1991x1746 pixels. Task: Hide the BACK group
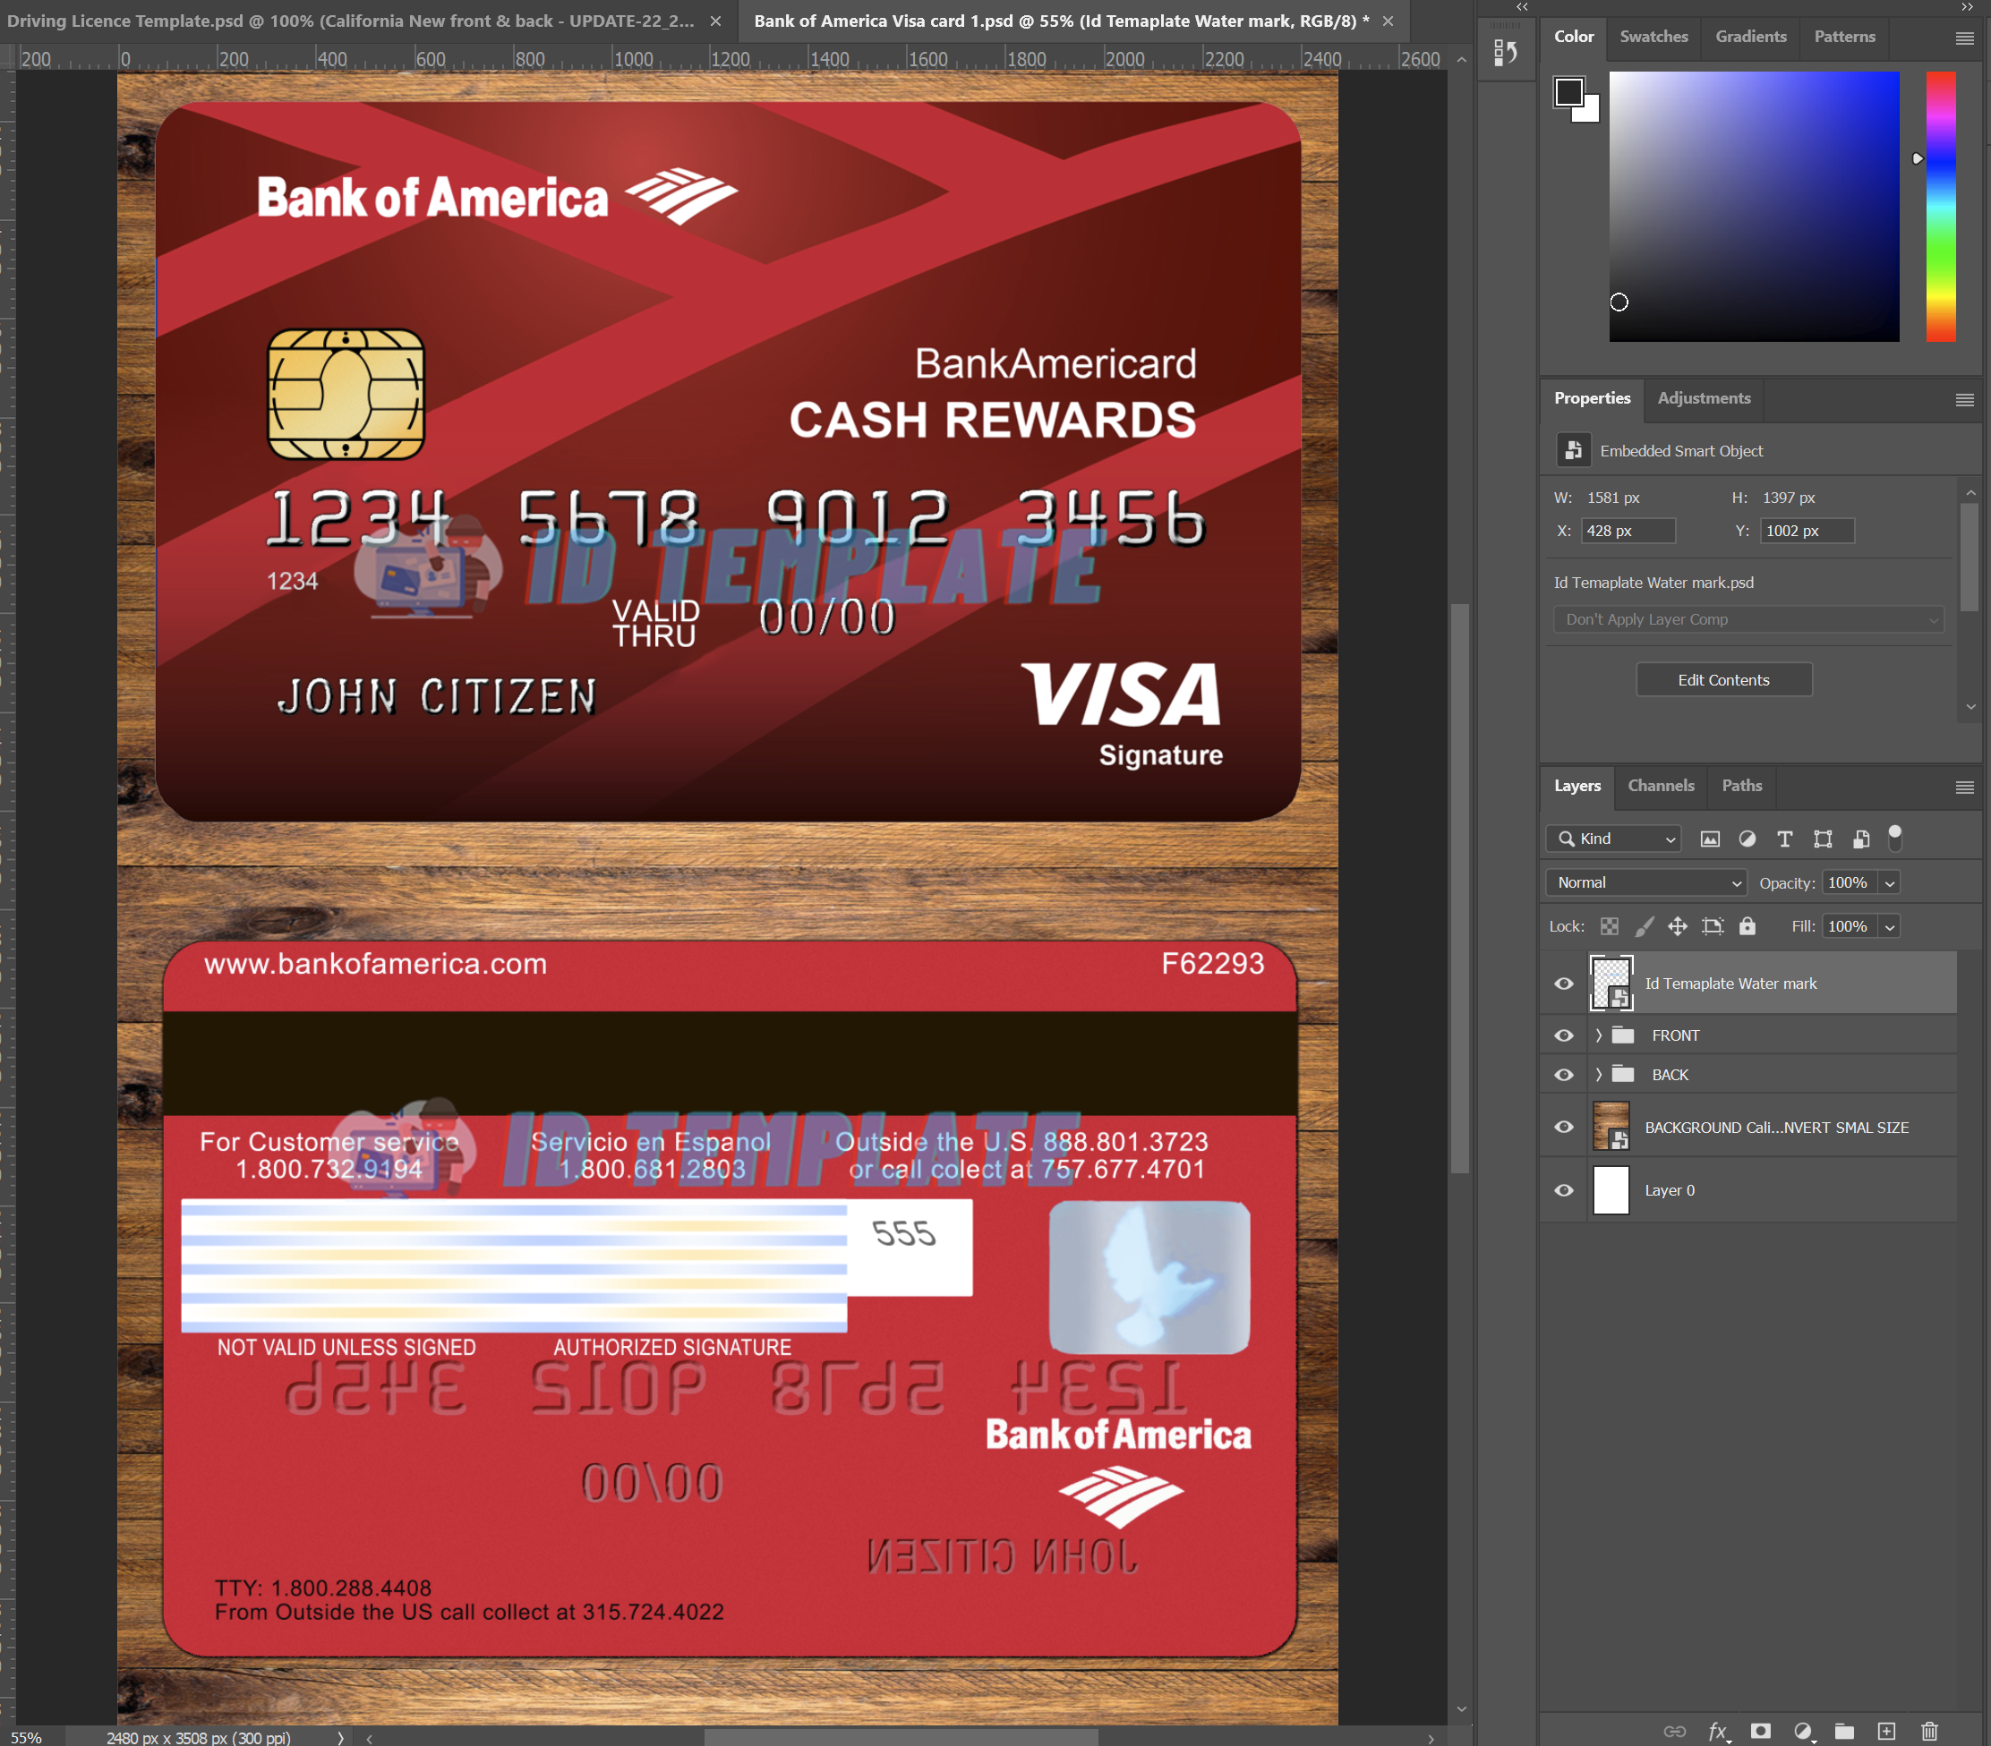pyautogui.click(x=1563, y=1074)
